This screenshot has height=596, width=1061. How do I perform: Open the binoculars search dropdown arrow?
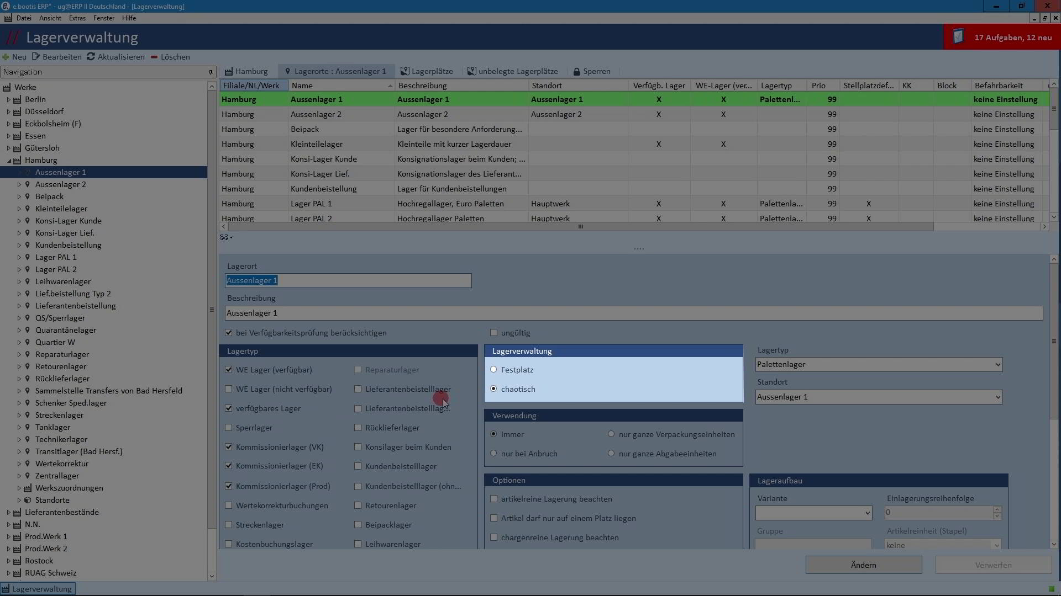[231, 238]
